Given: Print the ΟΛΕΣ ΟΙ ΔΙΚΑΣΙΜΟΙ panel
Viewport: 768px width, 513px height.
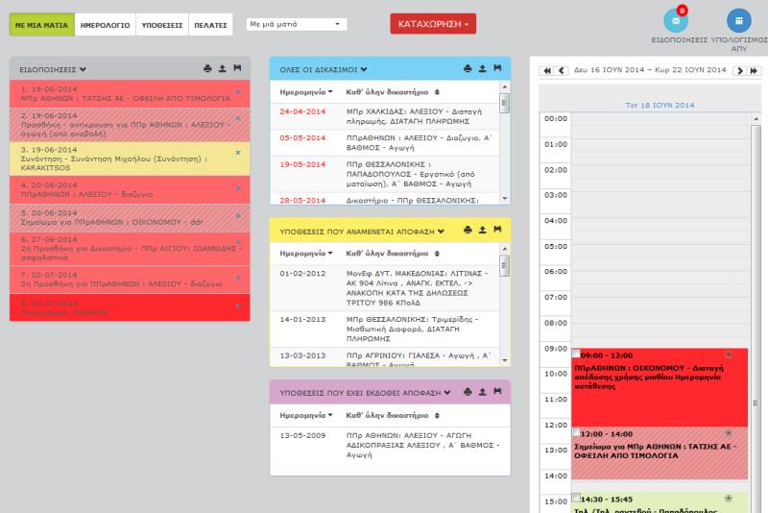Looking at the screenshot, I should point(468,68).
